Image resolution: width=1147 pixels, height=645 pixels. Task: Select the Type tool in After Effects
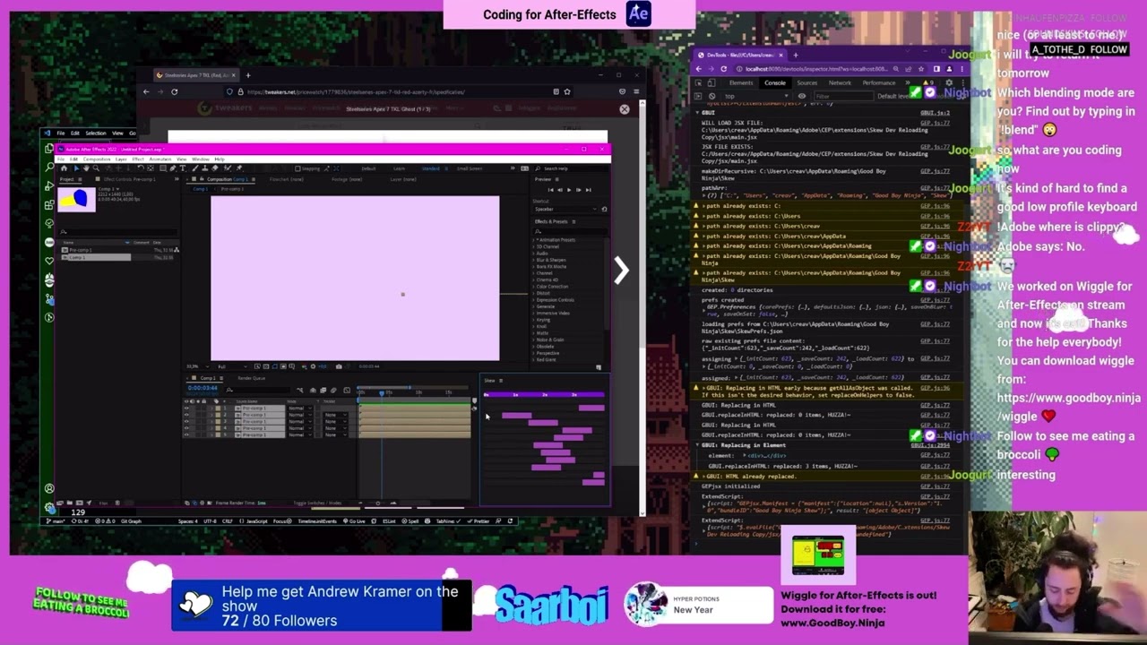pos(183,168)
